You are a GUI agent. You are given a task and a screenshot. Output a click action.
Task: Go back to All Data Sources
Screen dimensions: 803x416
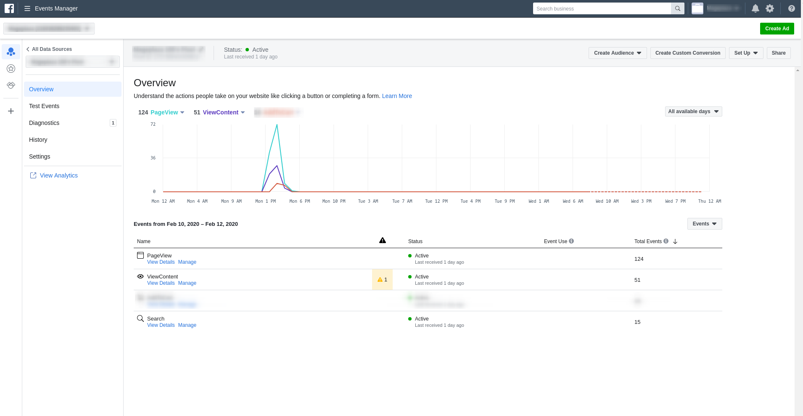(52, 49)
